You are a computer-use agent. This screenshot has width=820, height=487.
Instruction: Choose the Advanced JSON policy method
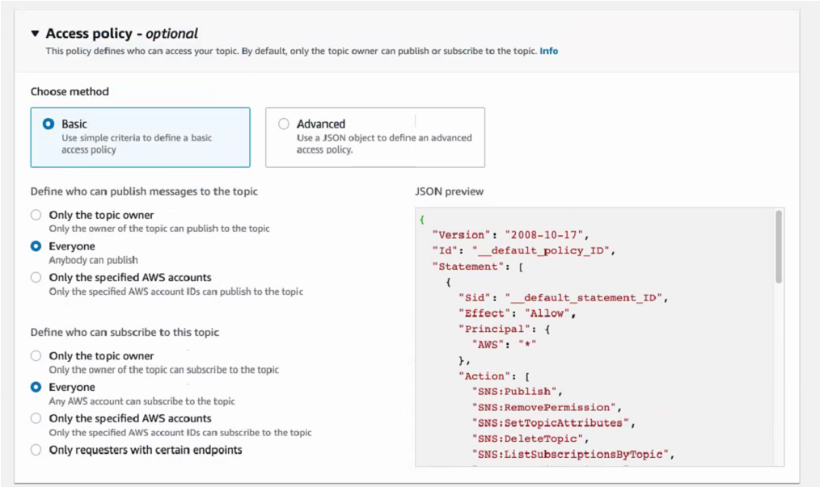tap(284, 124)
